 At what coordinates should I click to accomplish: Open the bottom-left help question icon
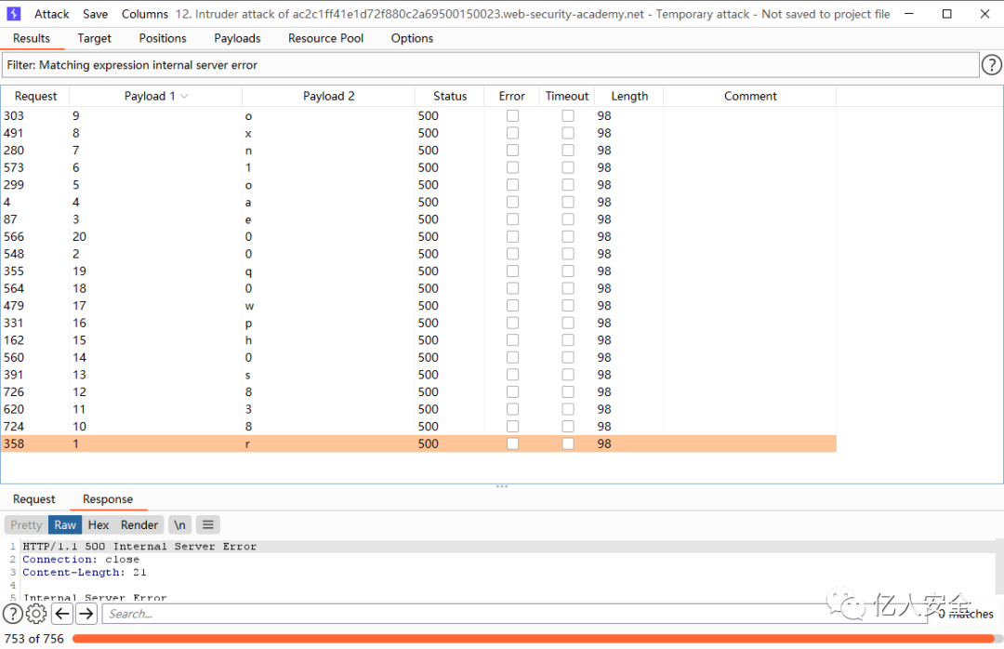point(13,614)
